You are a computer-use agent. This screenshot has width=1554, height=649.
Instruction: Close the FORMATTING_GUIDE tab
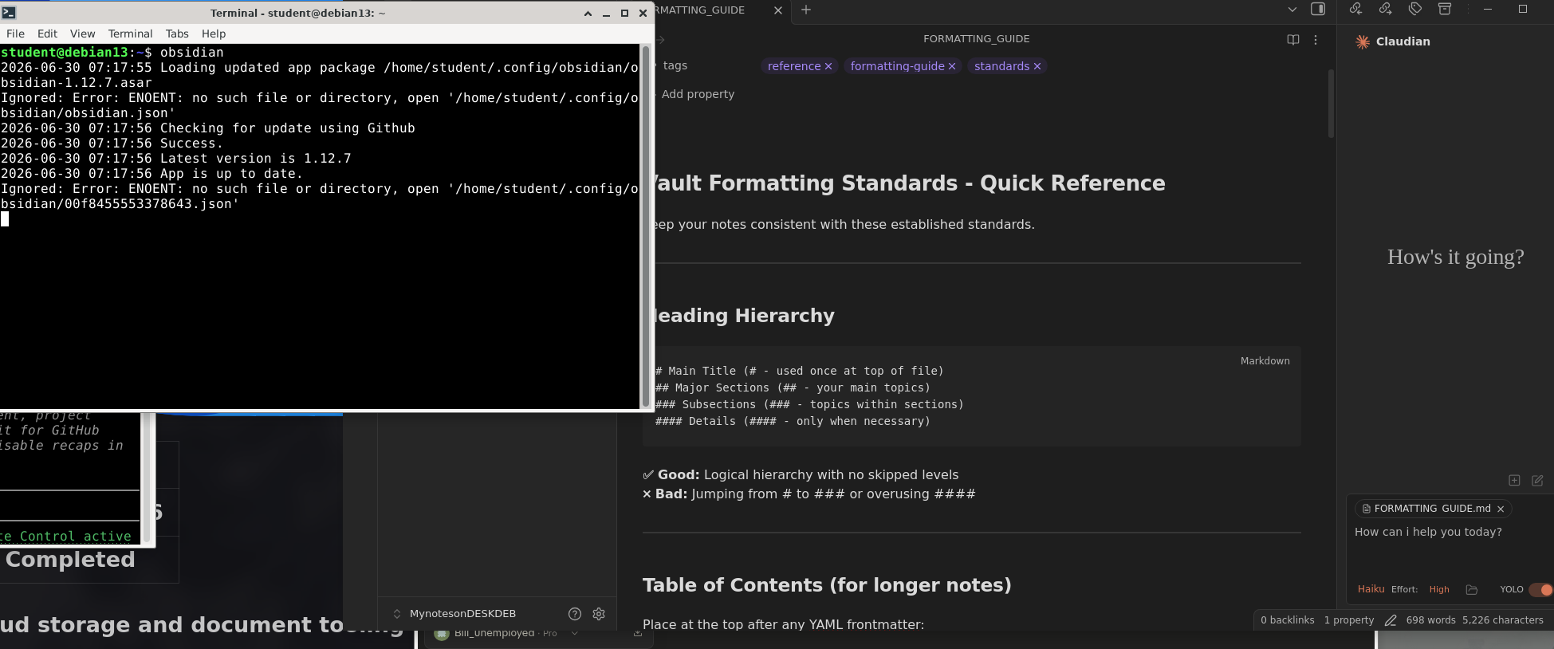[x=778, y=10]
